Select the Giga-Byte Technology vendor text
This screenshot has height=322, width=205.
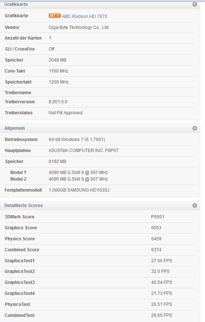coord(79,27)
